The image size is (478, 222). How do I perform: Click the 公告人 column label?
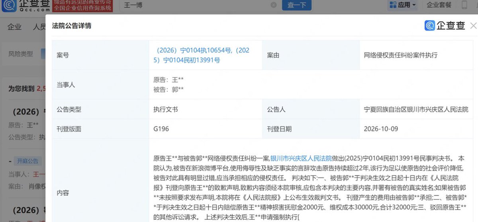[276, 109]
